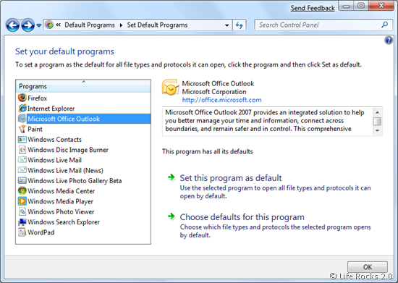The image size is (398, 283).
Task: Click description box scroll up arrow
Action: point(378,112)
